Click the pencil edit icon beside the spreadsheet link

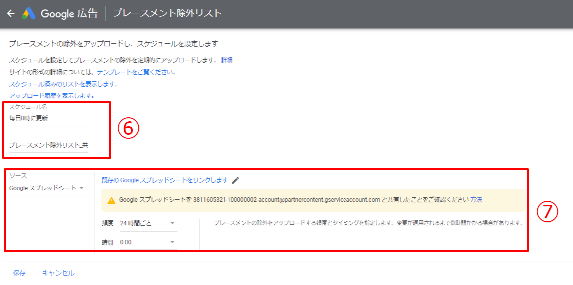point(236,180)
